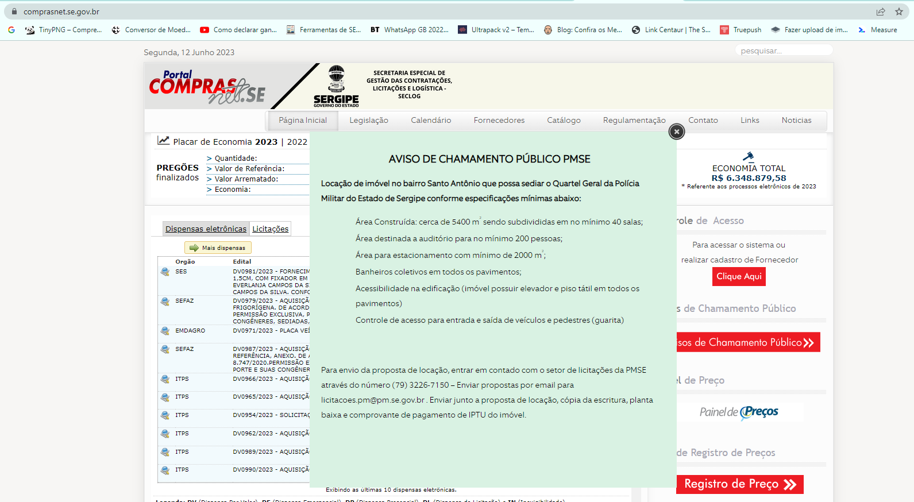Click the EMDAGRO dispensa row icon
The height and width of the screenshot is (502, 914).
pyautogui.click(x=165, y=331)
